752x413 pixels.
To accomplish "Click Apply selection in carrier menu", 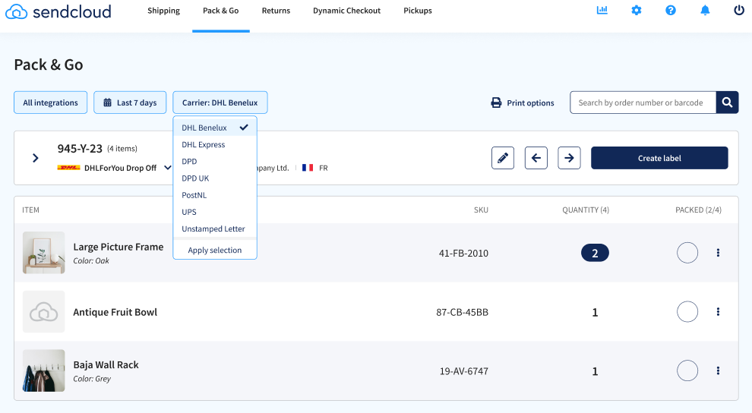I will 215,250.
